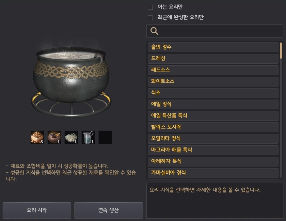Image resolution: width=286 pixels, height=221 pixels.
Task: Select the 술의 정수 recipe
Action: 213,47
